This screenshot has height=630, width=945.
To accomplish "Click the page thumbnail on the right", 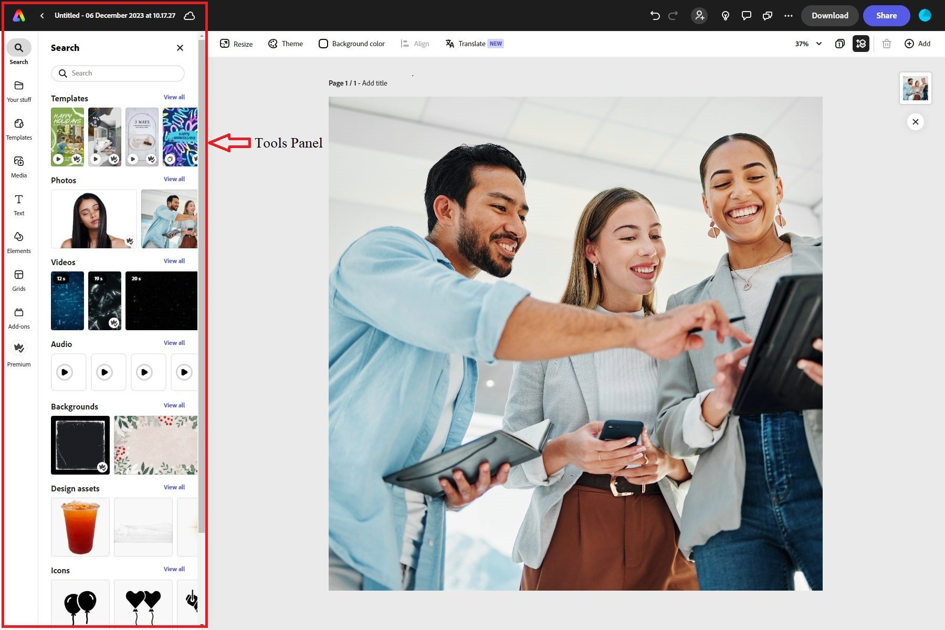I will [915, 88].
